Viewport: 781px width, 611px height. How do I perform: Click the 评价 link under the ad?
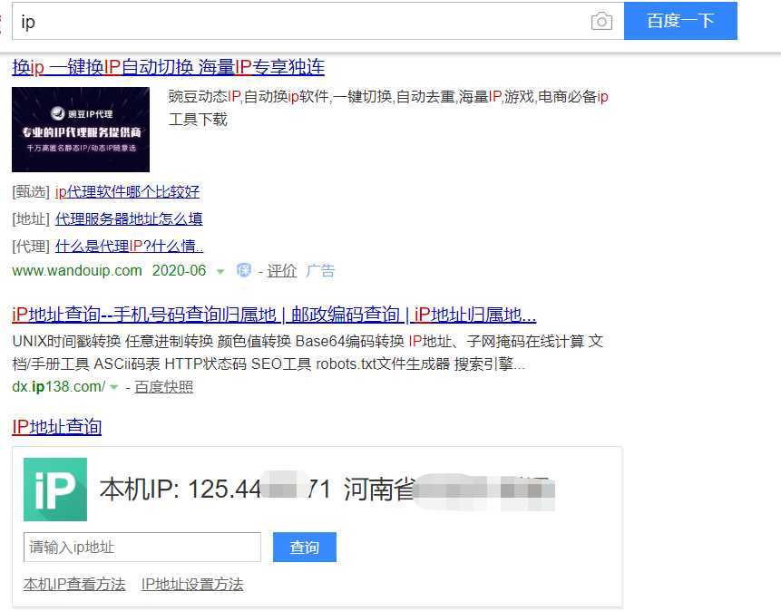tap(281, 271)
